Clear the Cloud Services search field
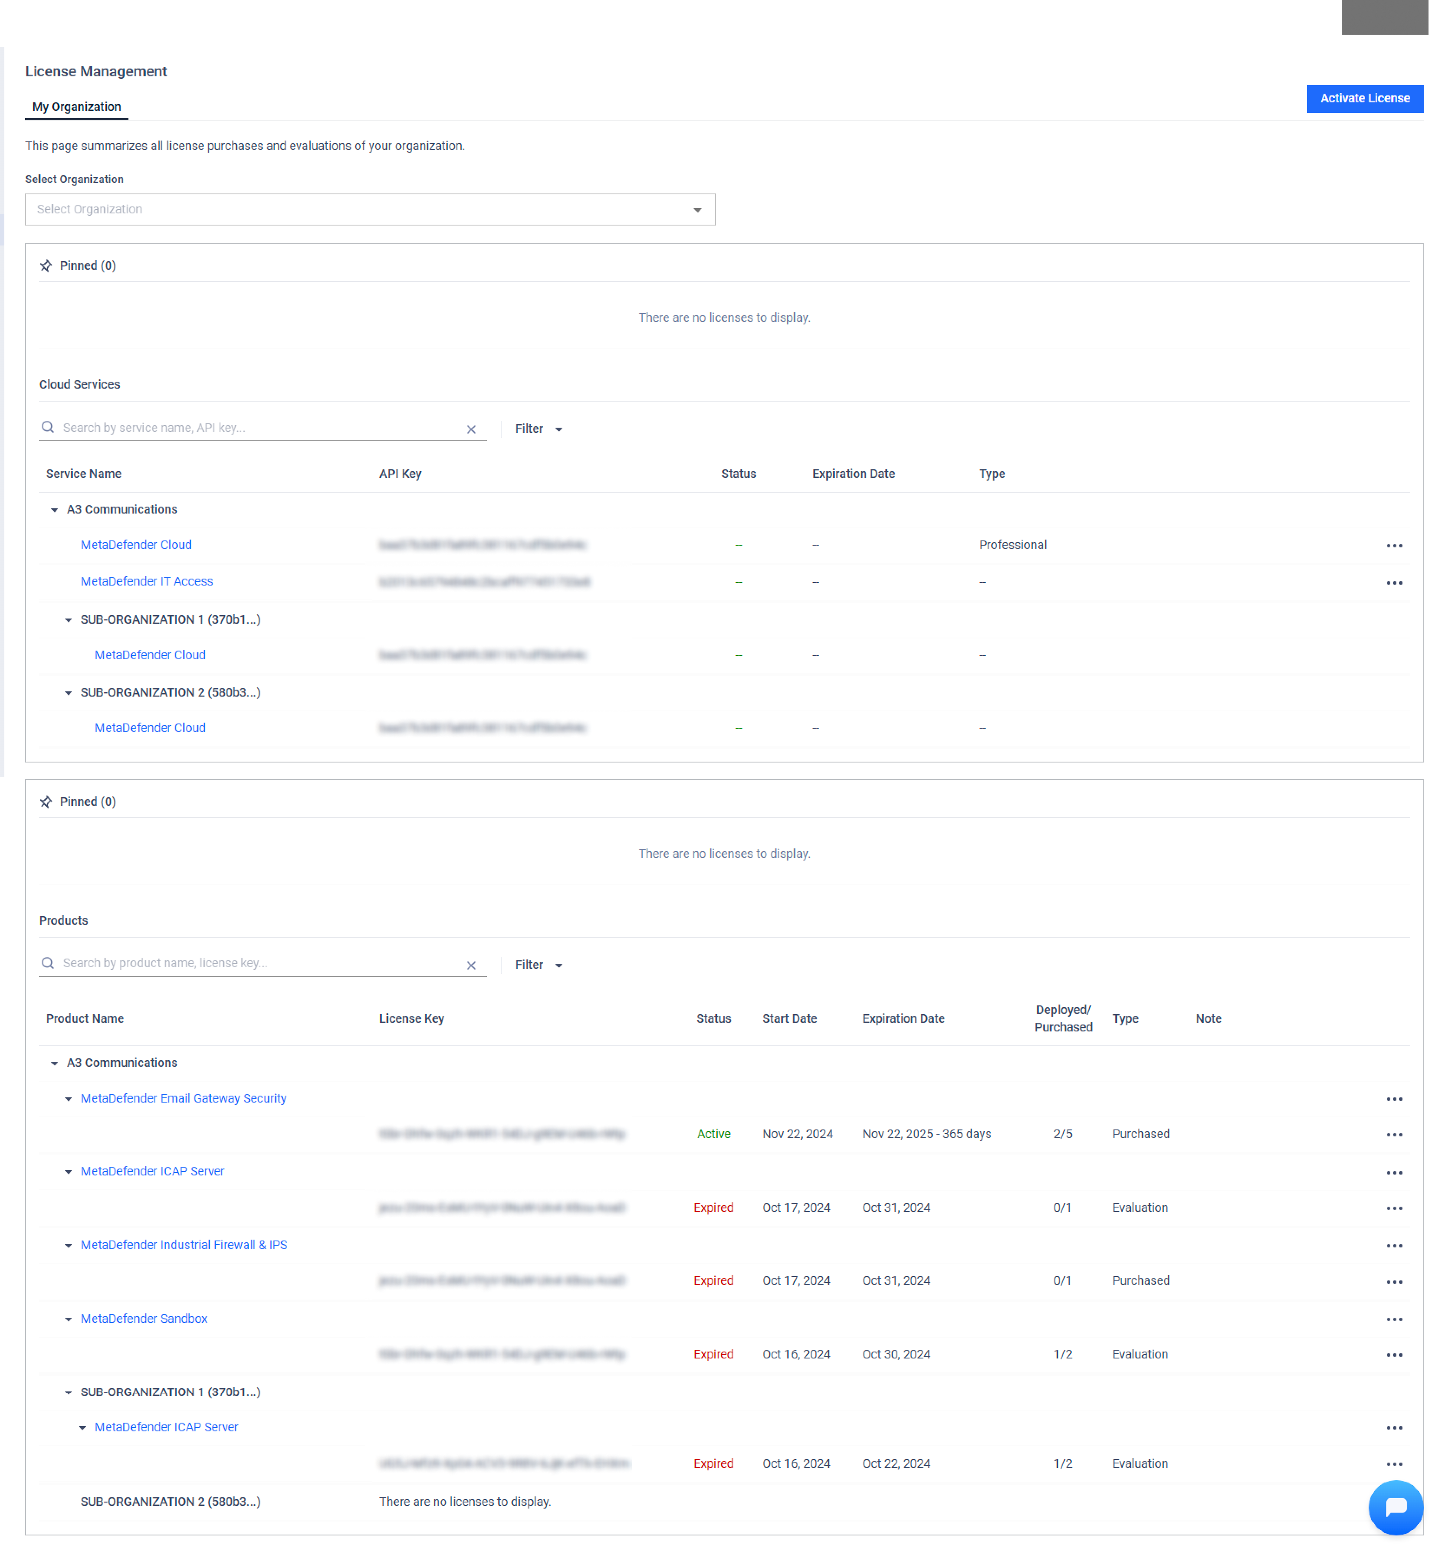Viewport: 1445px width, 1558px height. (471, 429)
